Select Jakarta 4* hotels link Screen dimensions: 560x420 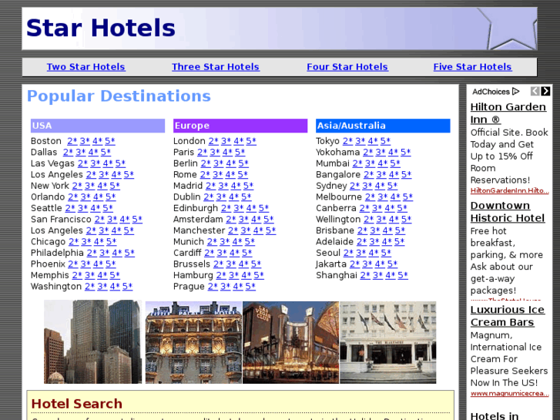click(x=380, y=264)
